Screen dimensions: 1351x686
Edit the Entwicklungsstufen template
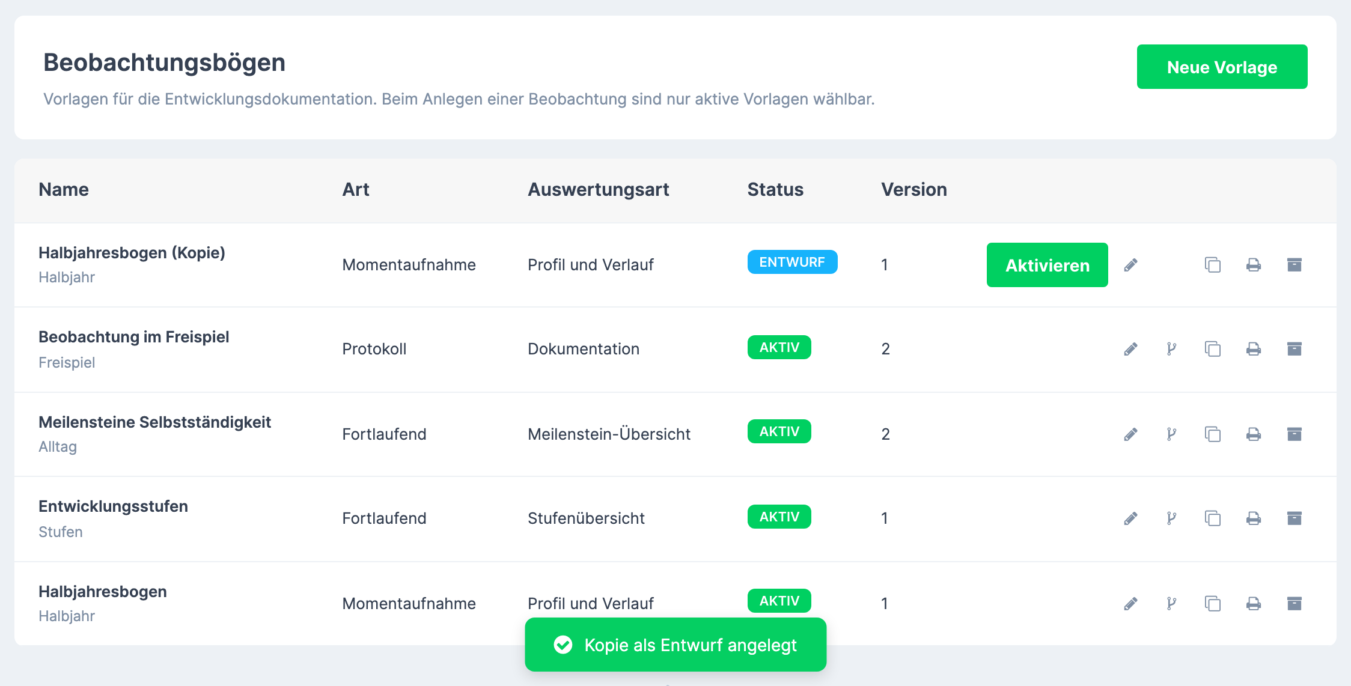pyautogui.click(x=1130, y=518)
